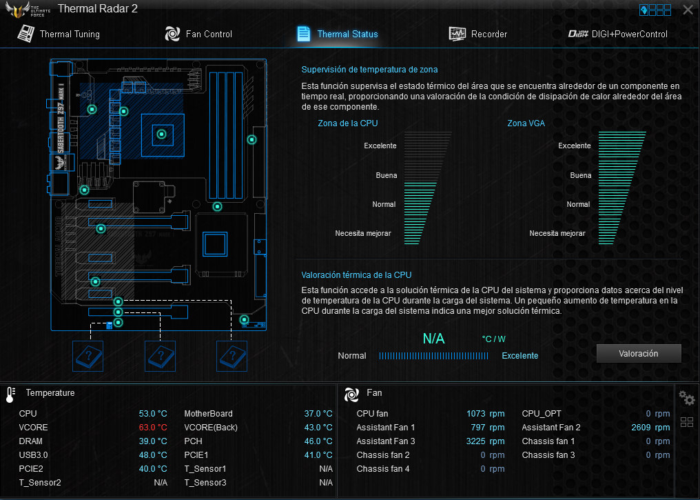Click the middle question-mark device icon

[x=161, y=356]
